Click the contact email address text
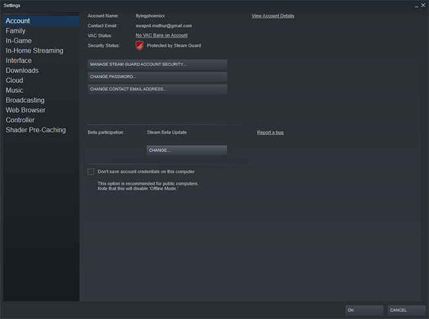429x319 pixels. click(x=164, y=26)
